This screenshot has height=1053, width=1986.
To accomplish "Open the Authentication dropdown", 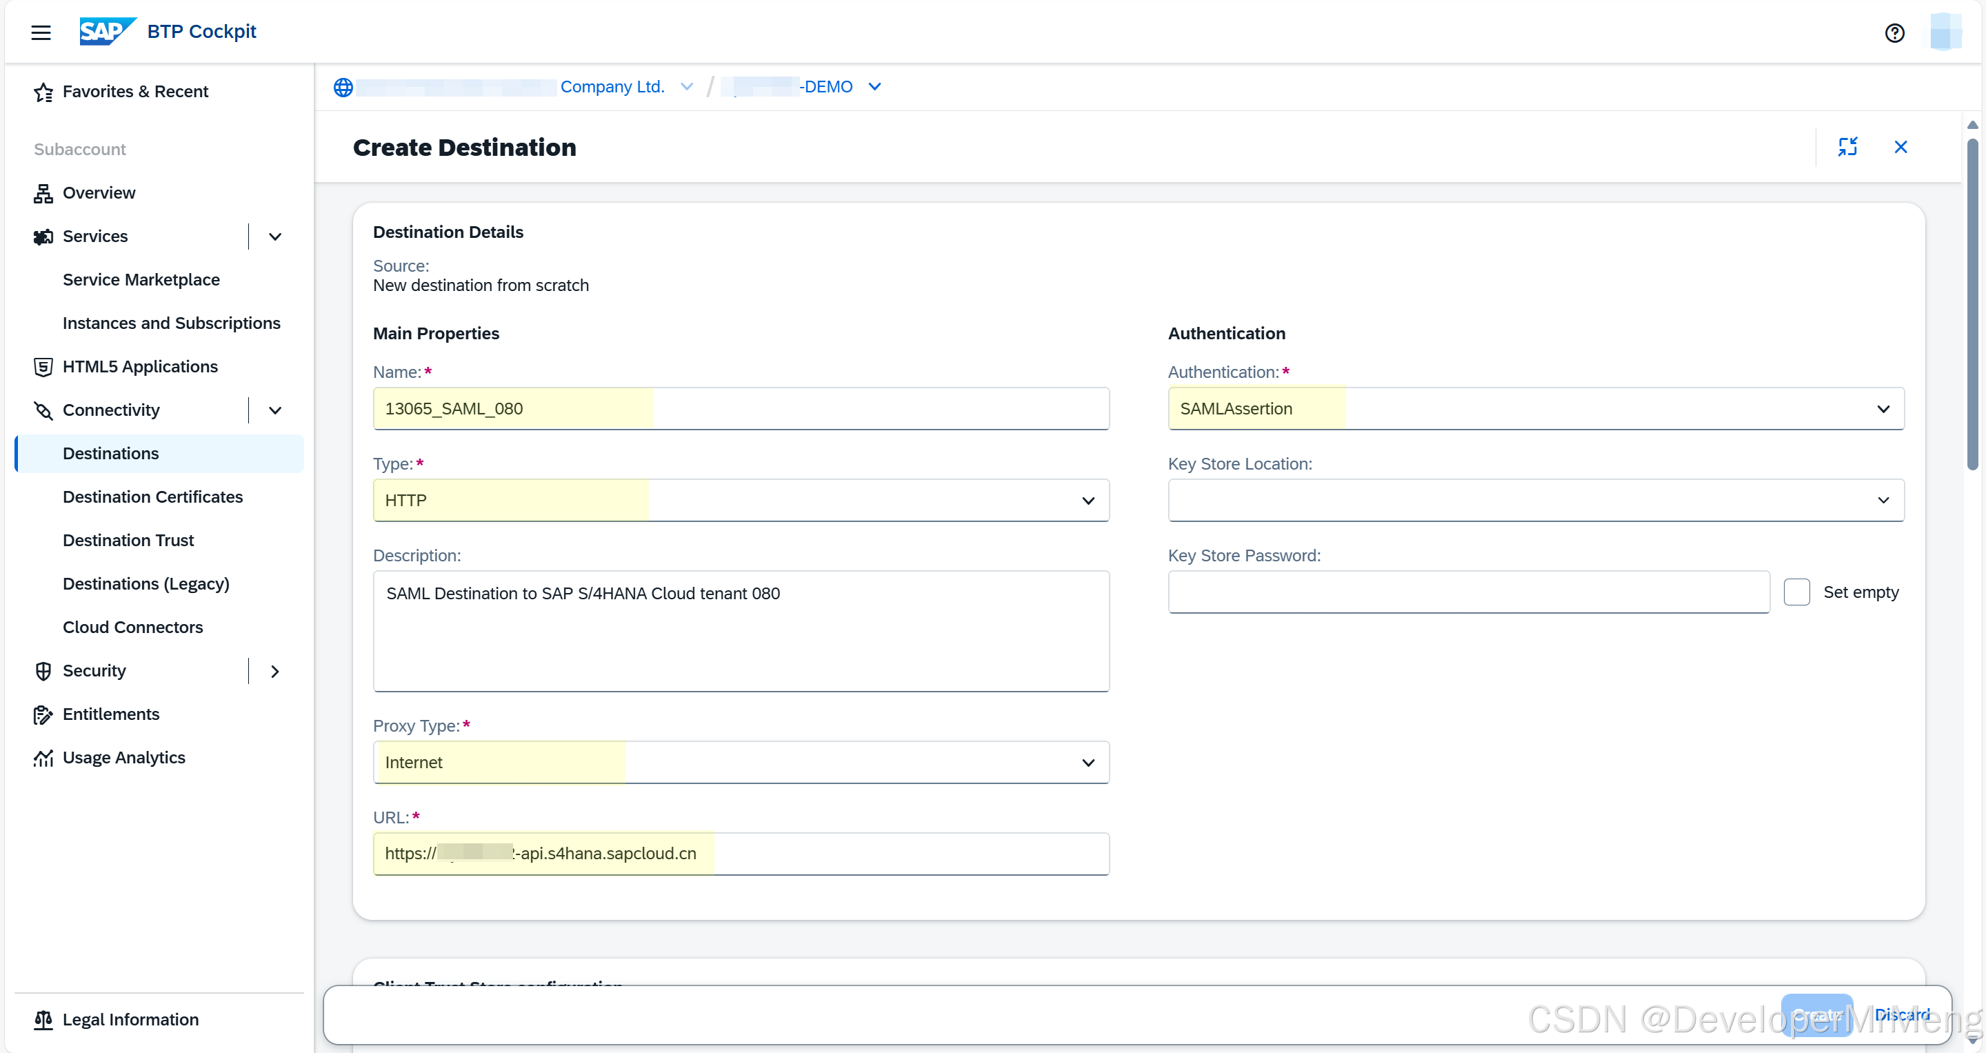I will [1535, 408].
